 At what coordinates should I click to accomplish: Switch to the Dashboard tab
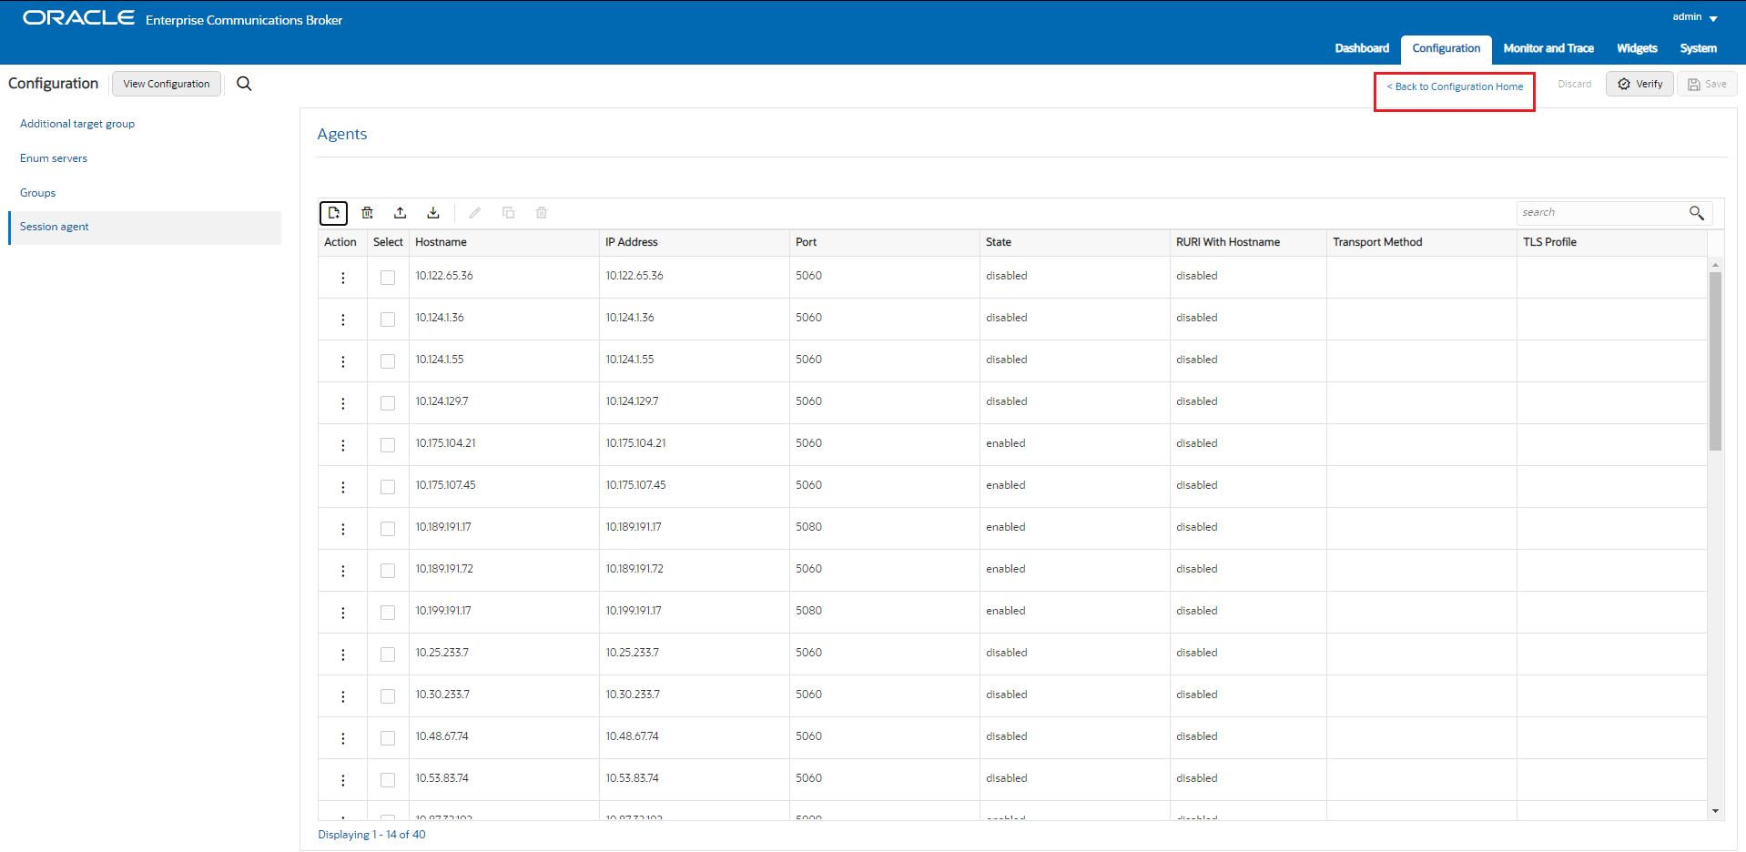1362,48
